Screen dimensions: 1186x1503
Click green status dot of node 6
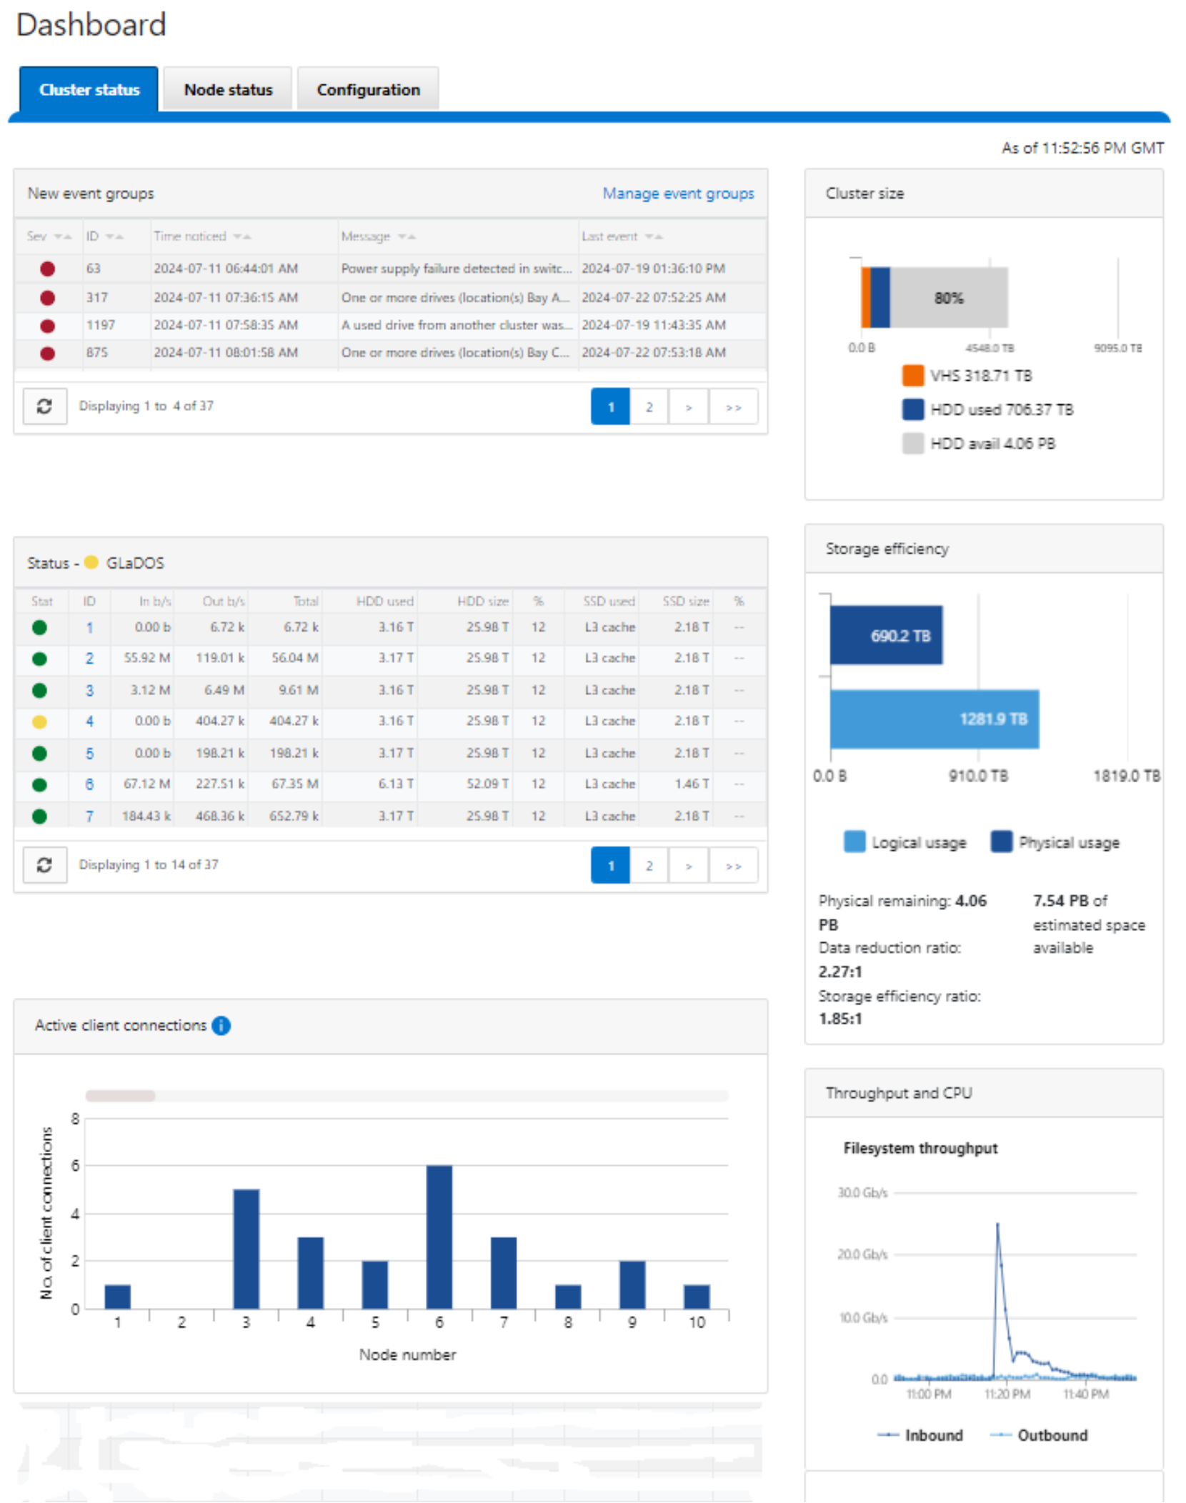40,784
